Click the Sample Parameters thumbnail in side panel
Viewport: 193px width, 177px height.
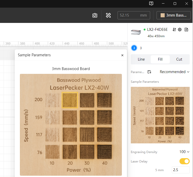tap(160, 115)
